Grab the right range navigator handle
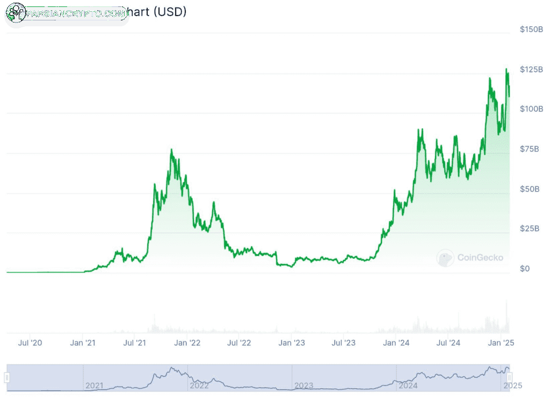The width and height of the screenshot is (550, 401). tap(509, 377)
